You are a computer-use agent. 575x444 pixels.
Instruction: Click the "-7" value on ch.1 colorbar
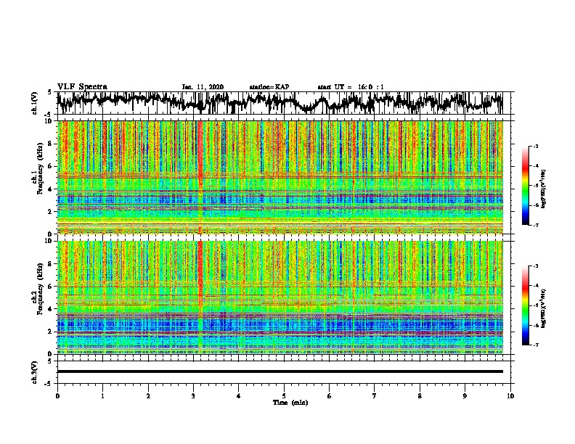(536, 225)
